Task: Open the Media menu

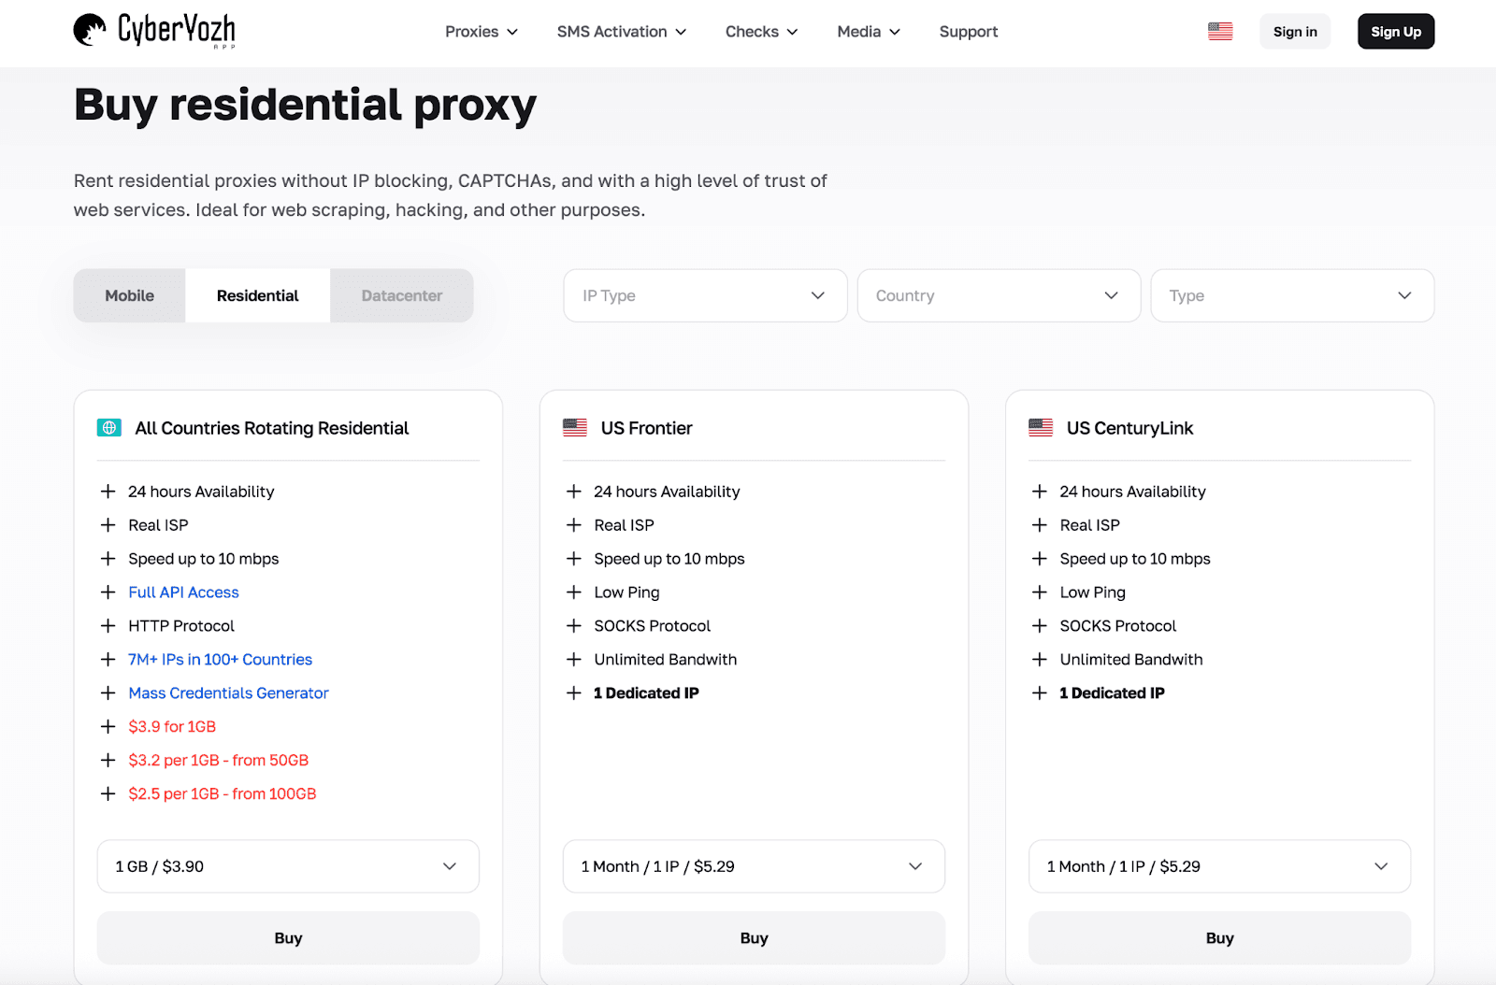Action: [x=869, y=32]
